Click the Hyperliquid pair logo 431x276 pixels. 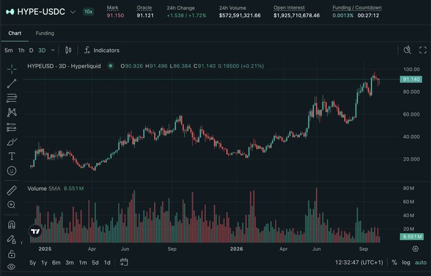coord(10,12)
